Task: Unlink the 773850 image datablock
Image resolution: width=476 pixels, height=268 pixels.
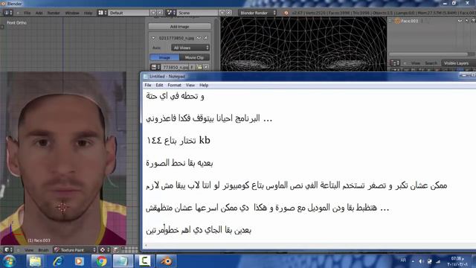Action: 206,67
